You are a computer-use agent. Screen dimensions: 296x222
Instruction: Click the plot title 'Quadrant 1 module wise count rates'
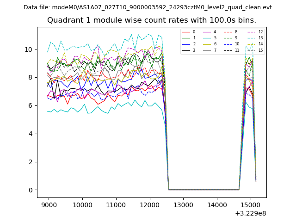pos(152,20)
